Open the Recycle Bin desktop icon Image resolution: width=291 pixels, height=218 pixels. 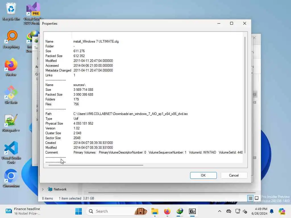coord(11,11)
